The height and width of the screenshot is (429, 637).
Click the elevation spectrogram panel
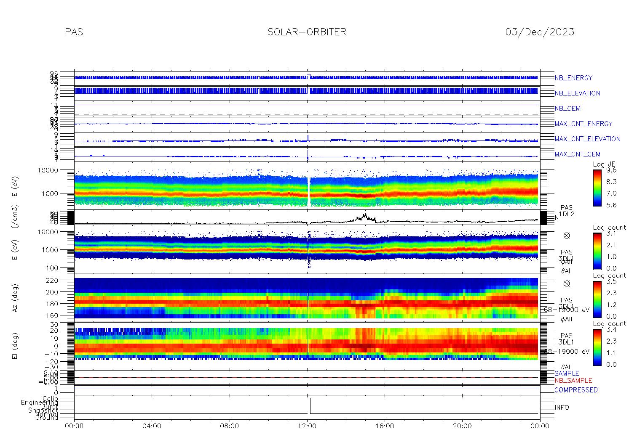coord(307,346)
